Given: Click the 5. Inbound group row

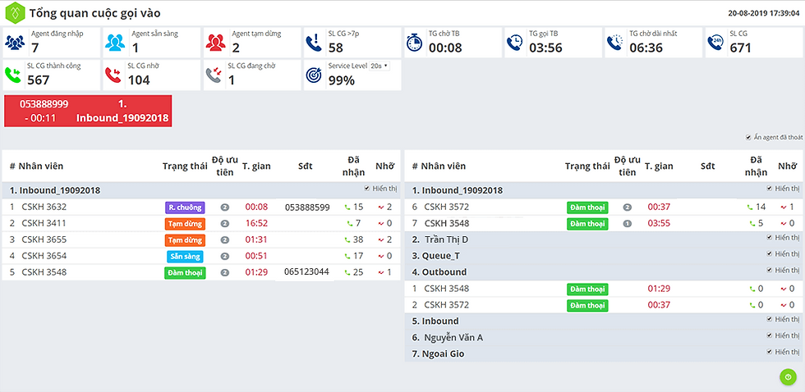Looking at the screenshot, I should [x=603, y=321].
